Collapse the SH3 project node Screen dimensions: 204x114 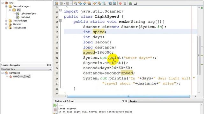point(3,3)
